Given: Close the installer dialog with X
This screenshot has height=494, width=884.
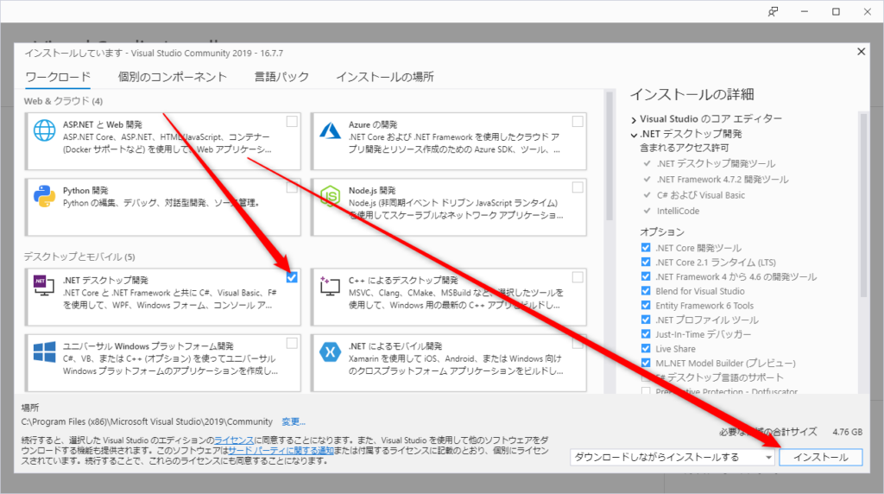Looking at the screenshot, I should [861, 52].
